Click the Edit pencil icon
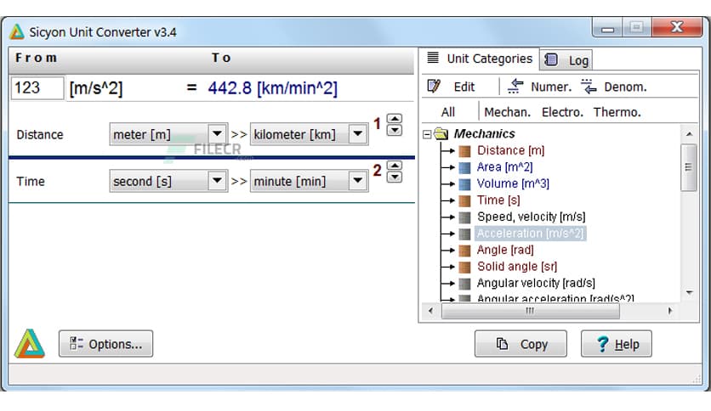Image resolution: width=711 pixels, height=411 pixels. coord(434,86)
